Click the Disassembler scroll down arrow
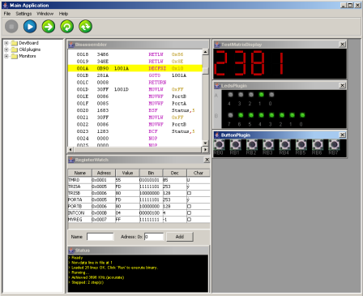Screen dimensions: 363x296 [205, 144]
